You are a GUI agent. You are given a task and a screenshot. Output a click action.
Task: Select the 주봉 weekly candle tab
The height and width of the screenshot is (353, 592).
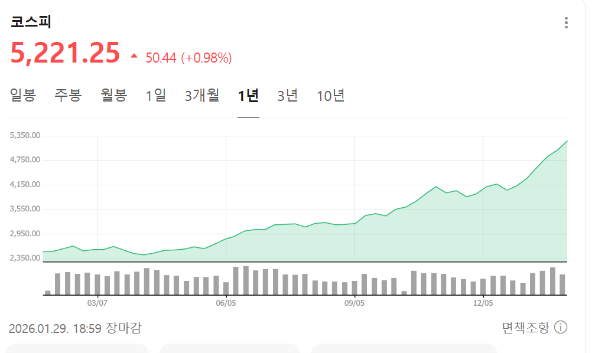click(x=68, y=95)
